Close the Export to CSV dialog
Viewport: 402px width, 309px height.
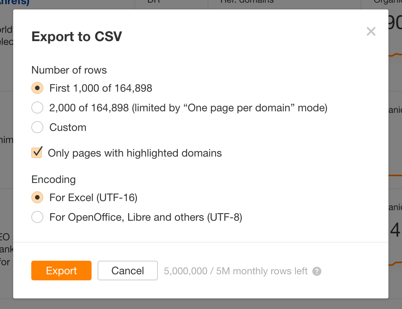click(x=371, y=32)
